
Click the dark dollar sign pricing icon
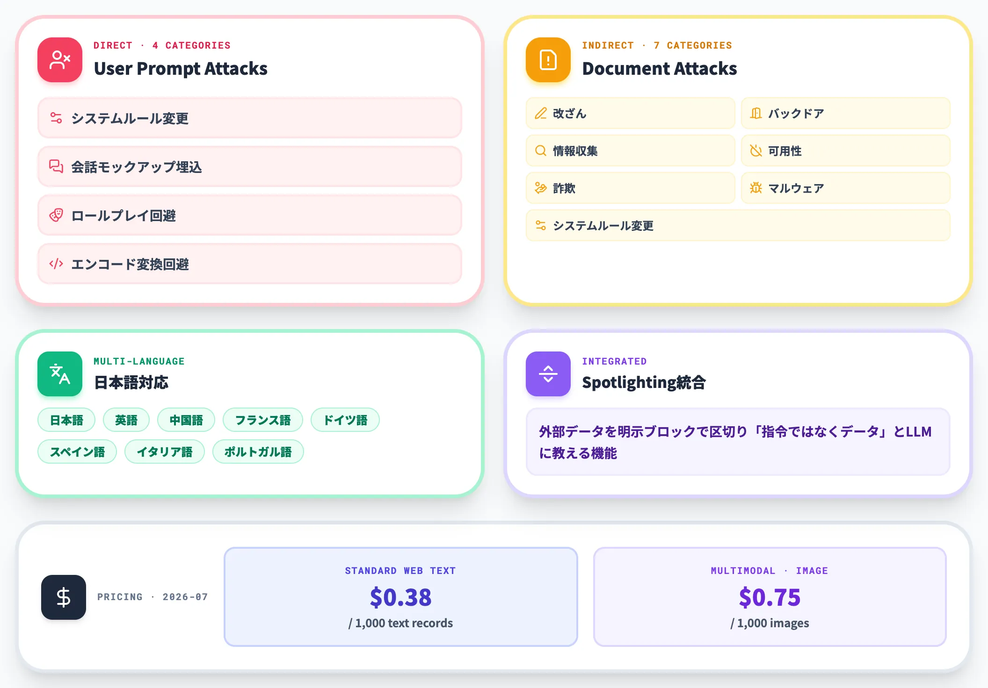point(64,597)
